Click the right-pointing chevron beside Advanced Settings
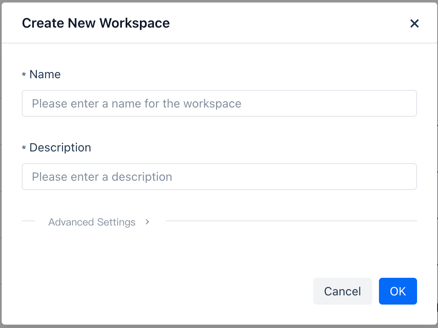438x328 pixels. pyautogui.click(x=147, y=222)
